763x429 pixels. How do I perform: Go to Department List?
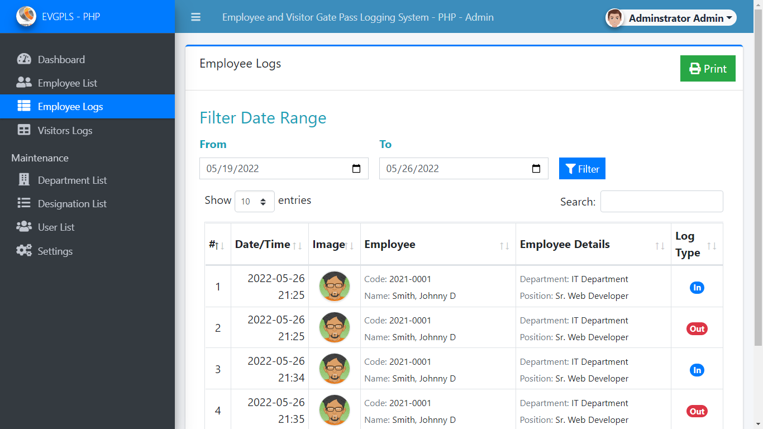(87, 180)
